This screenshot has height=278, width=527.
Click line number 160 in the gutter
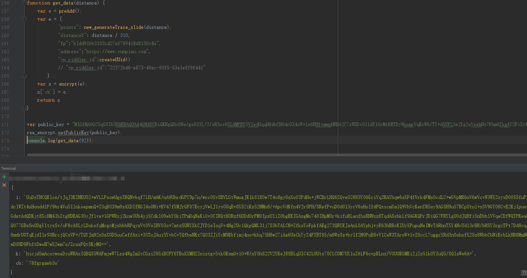point(5,35)
